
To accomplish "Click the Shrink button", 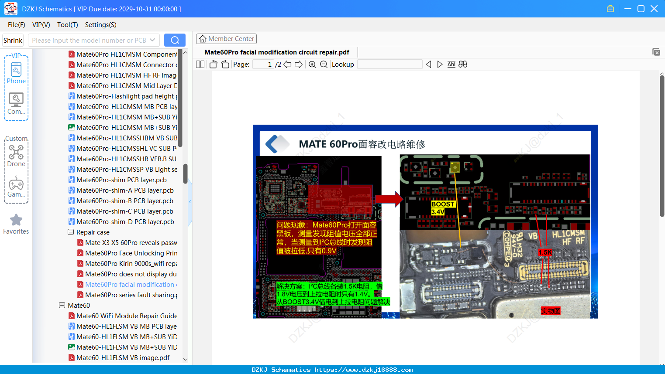I will (13, 40).
